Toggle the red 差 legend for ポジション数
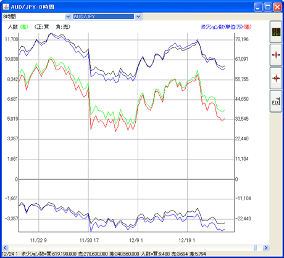284x258 pixels. point(248,27)
